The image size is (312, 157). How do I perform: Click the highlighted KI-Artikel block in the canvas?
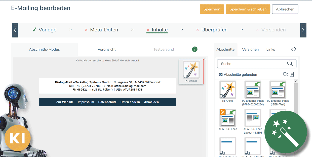[191, 71]
